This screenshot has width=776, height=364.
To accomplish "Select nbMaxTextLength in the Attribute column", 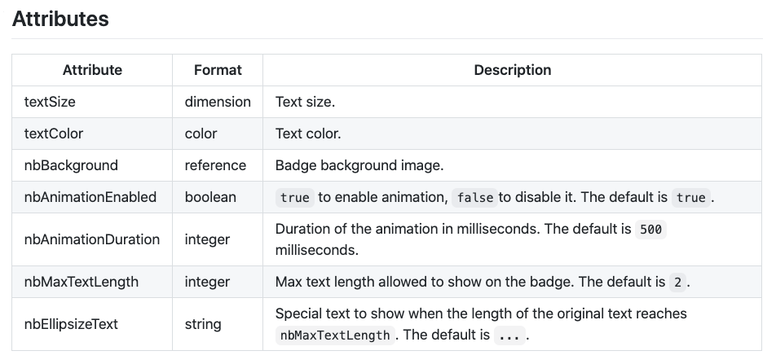I will tap(82, 282).
